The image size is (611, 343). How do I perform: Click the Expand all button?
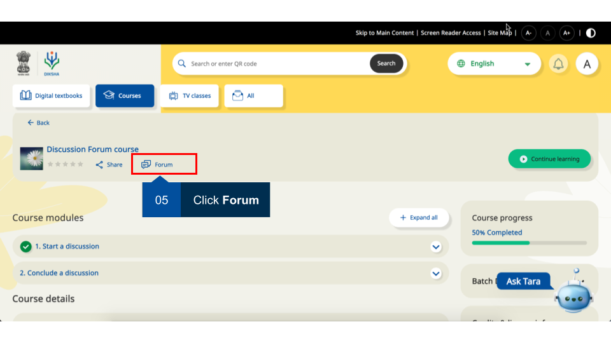click(x=419, y=218)
